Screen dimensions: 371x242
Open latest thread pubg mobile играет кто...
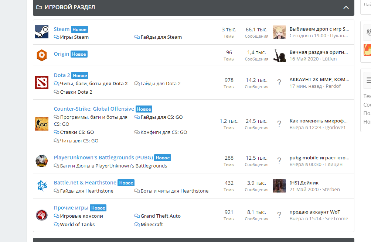[319, 158]
